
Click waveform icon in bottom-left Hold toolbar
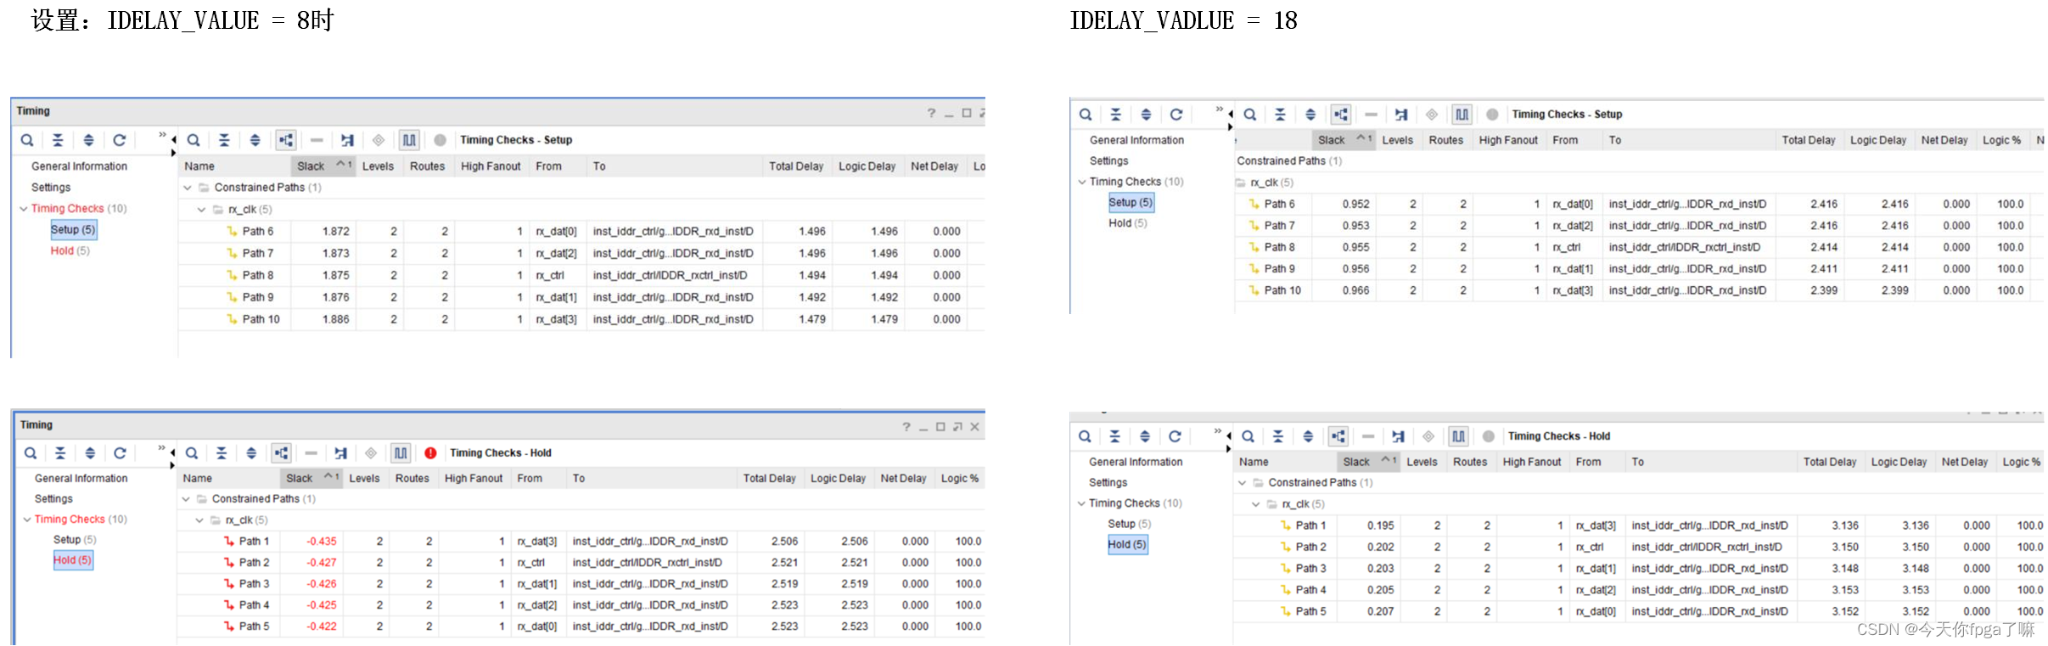click(401, 453)
